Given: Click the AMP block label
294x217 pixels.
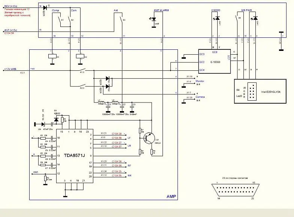Looking at the screenshot, I should 172,196.
